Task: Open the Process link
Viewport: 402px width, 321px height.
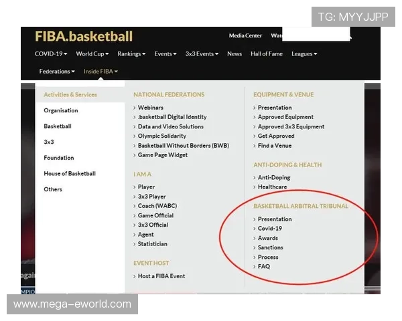Action: pyautogui.click(x=268, y=257)
